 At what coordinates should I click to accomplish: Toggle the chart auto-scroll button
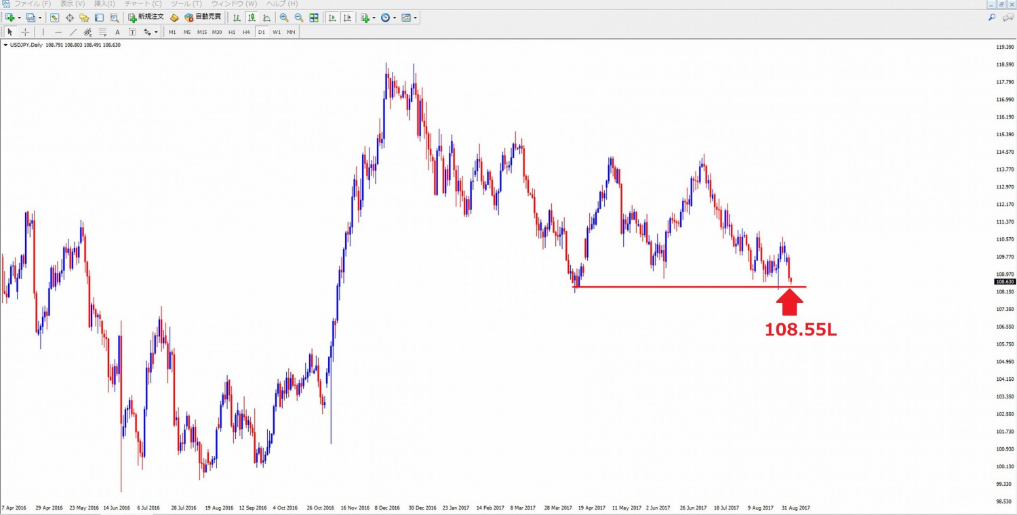pos(332,18)
